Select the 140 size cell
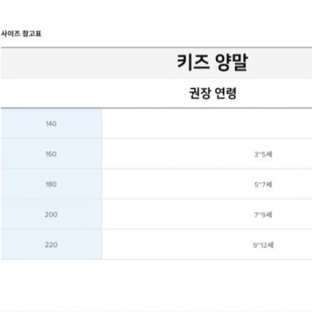This screenshot has height=312, width=312. coord(51,124)
